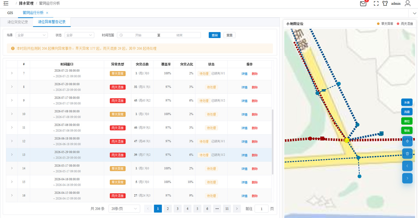Click 排水管理 breadcrumb
The height and width of the screenshot is (218, 418).
(x=26, y=4)
